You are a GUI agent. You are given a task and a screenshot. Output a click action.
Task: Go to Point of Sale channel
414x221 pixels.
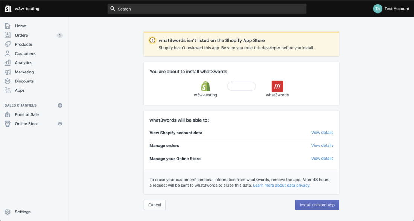point(27,114)
